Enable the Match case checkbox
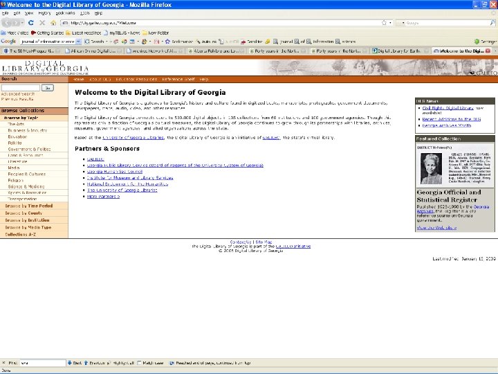498x374 pixels. click(140, 362)
